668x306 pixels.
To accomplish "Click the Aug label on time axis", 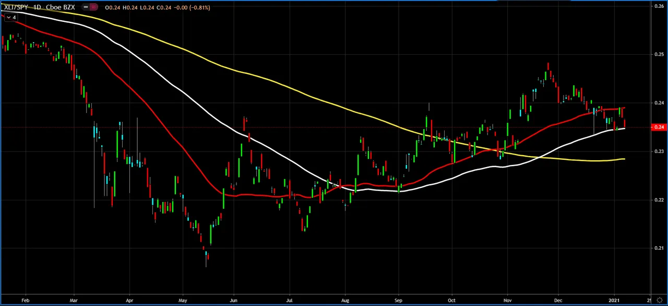I will click(345, 300).
